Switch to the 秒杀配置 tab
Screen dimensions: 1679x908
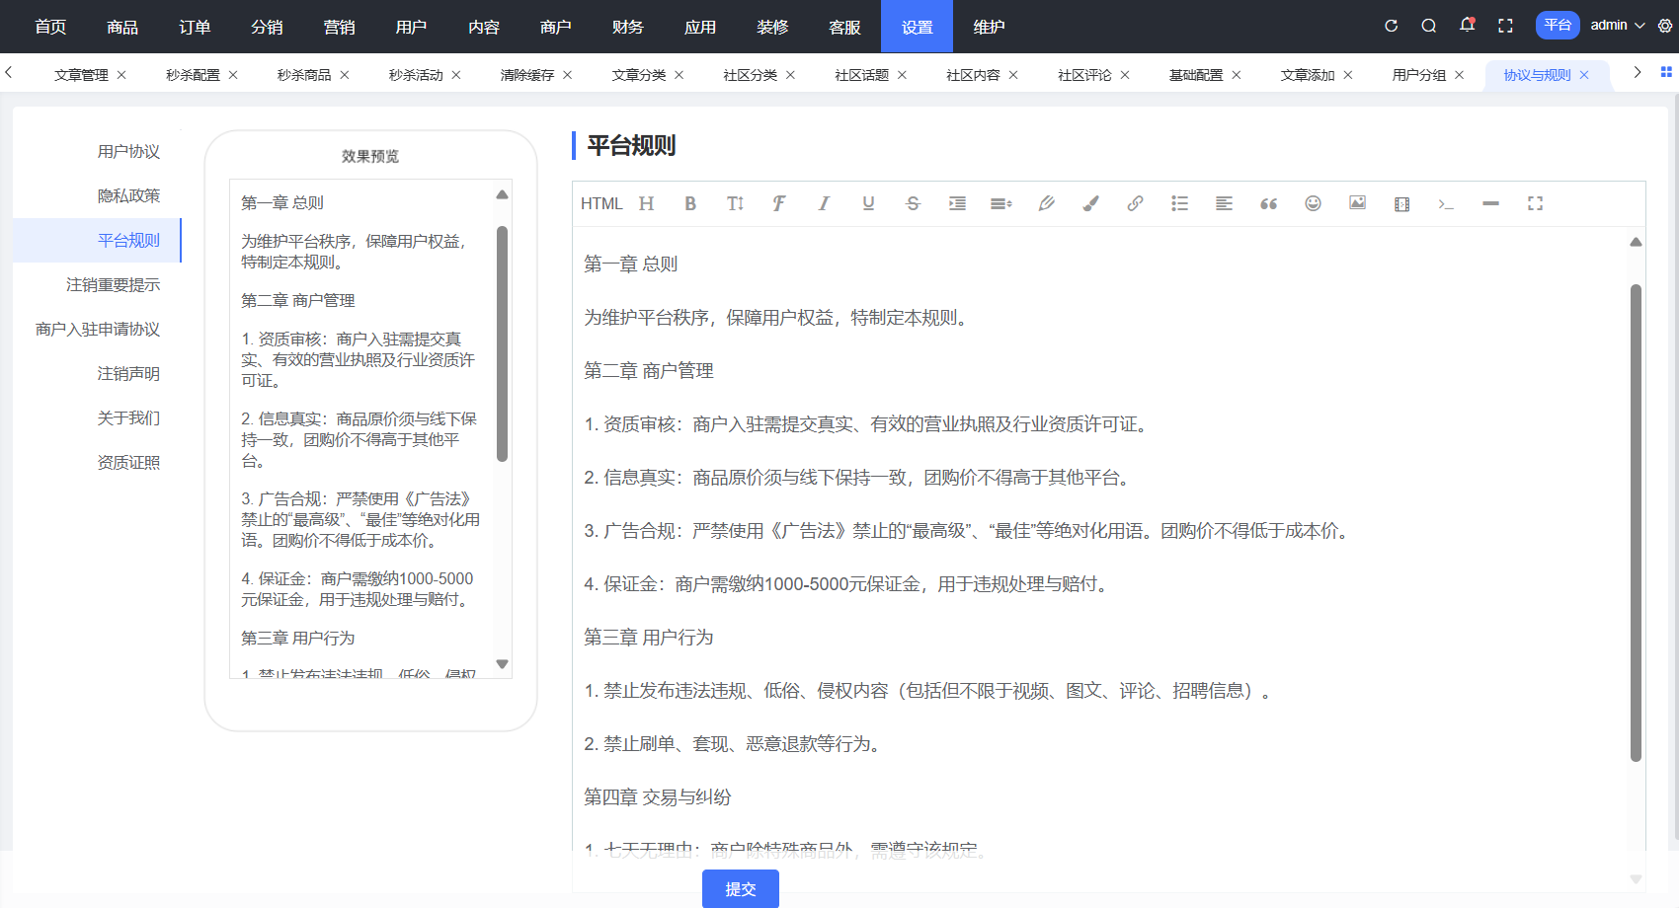[193, 75]
